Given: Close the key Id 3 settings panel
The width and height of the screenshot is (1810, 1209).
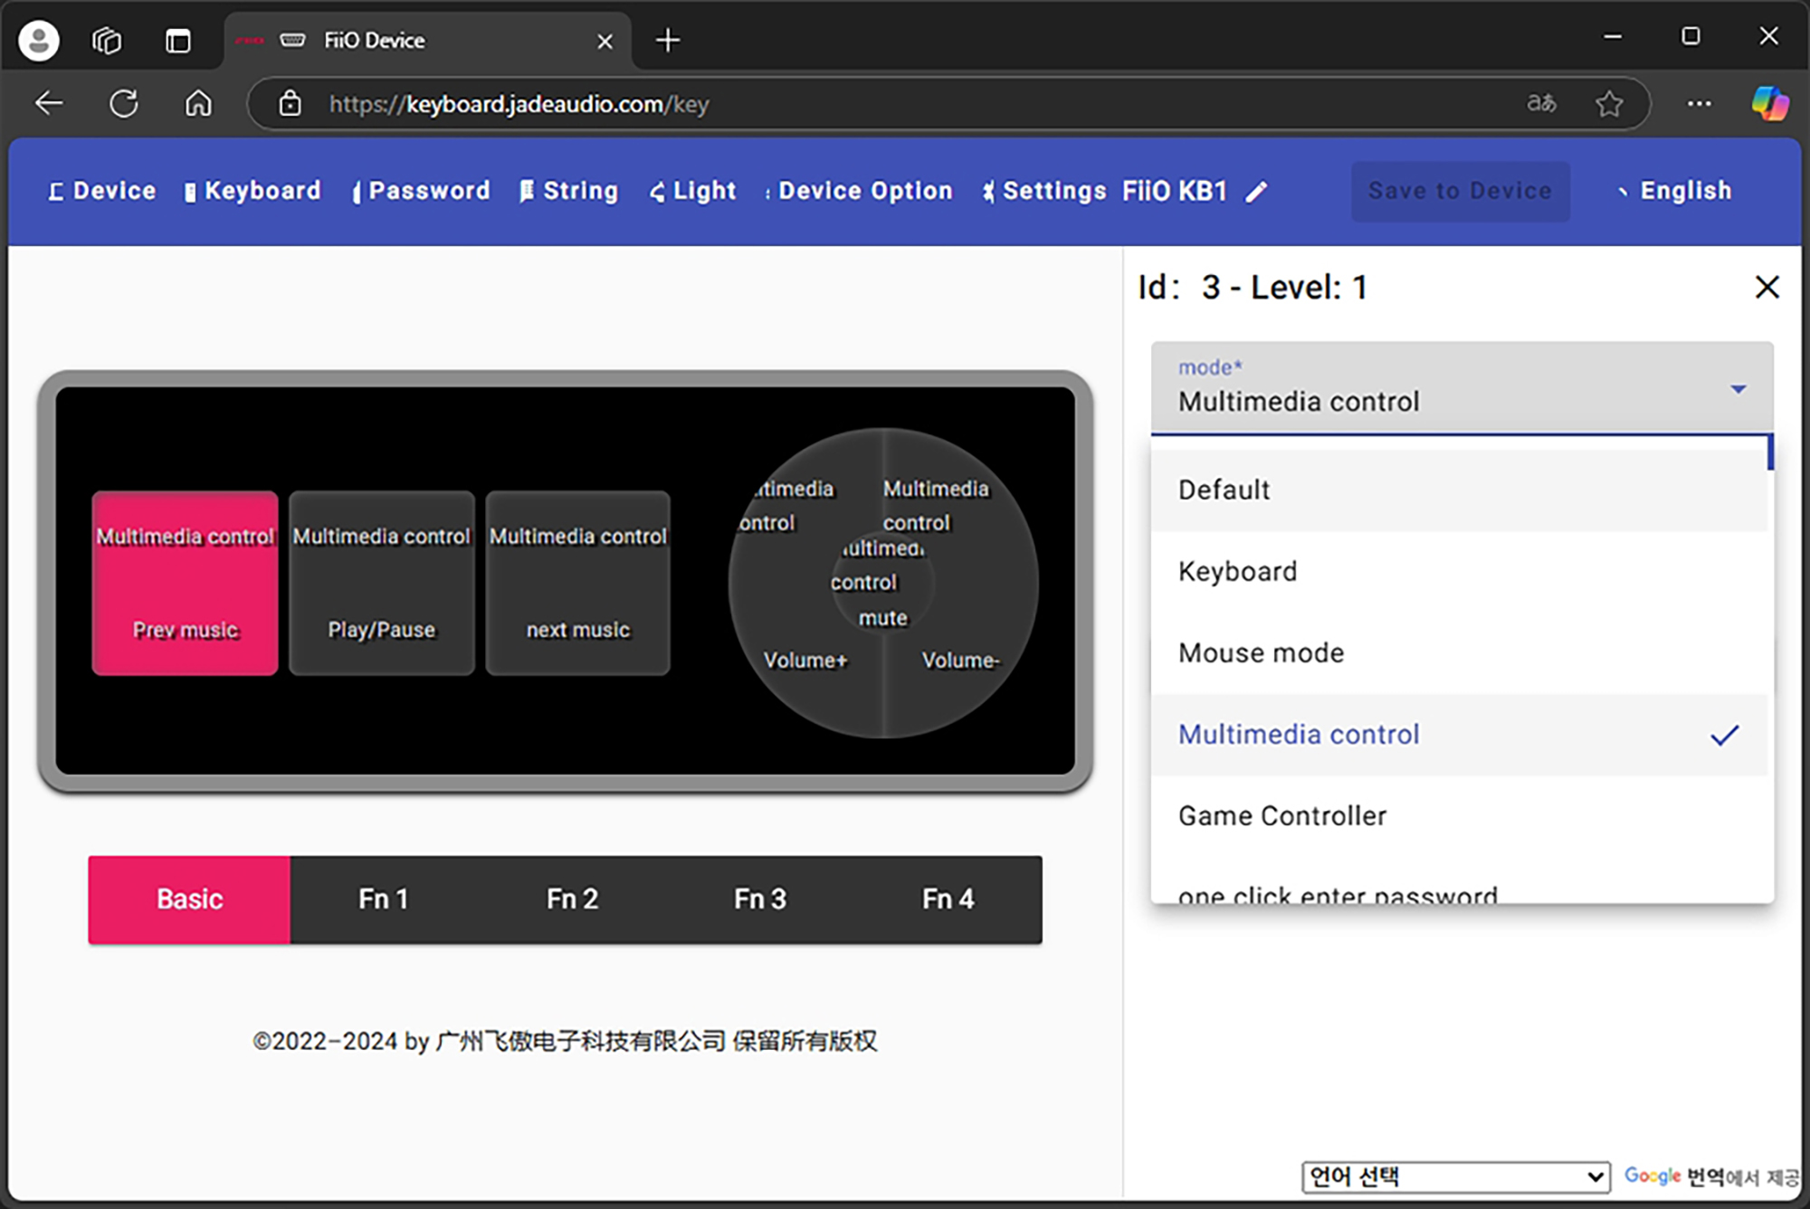Looking at the screenshot, I should click(1767, 288).
